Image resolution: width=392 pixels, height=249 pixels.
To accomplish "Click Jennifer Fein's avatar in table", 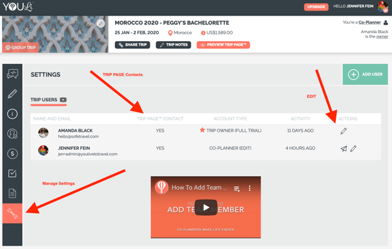I will 43,151.
